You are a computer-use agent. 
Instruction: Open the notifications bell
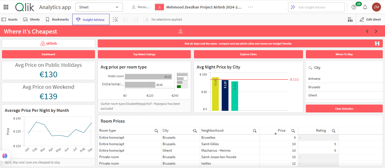pos(365,7)
